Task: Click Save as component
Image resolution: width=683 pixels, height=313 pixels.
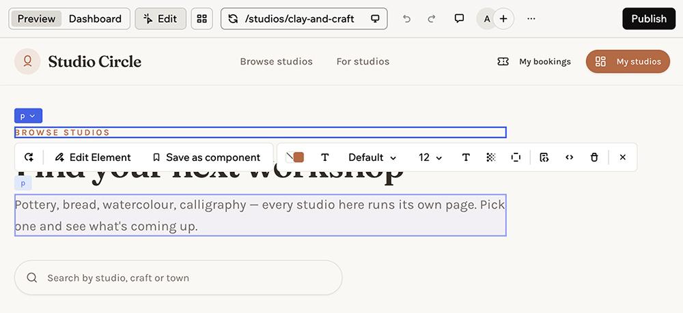Action: click(x=206, y=158)
